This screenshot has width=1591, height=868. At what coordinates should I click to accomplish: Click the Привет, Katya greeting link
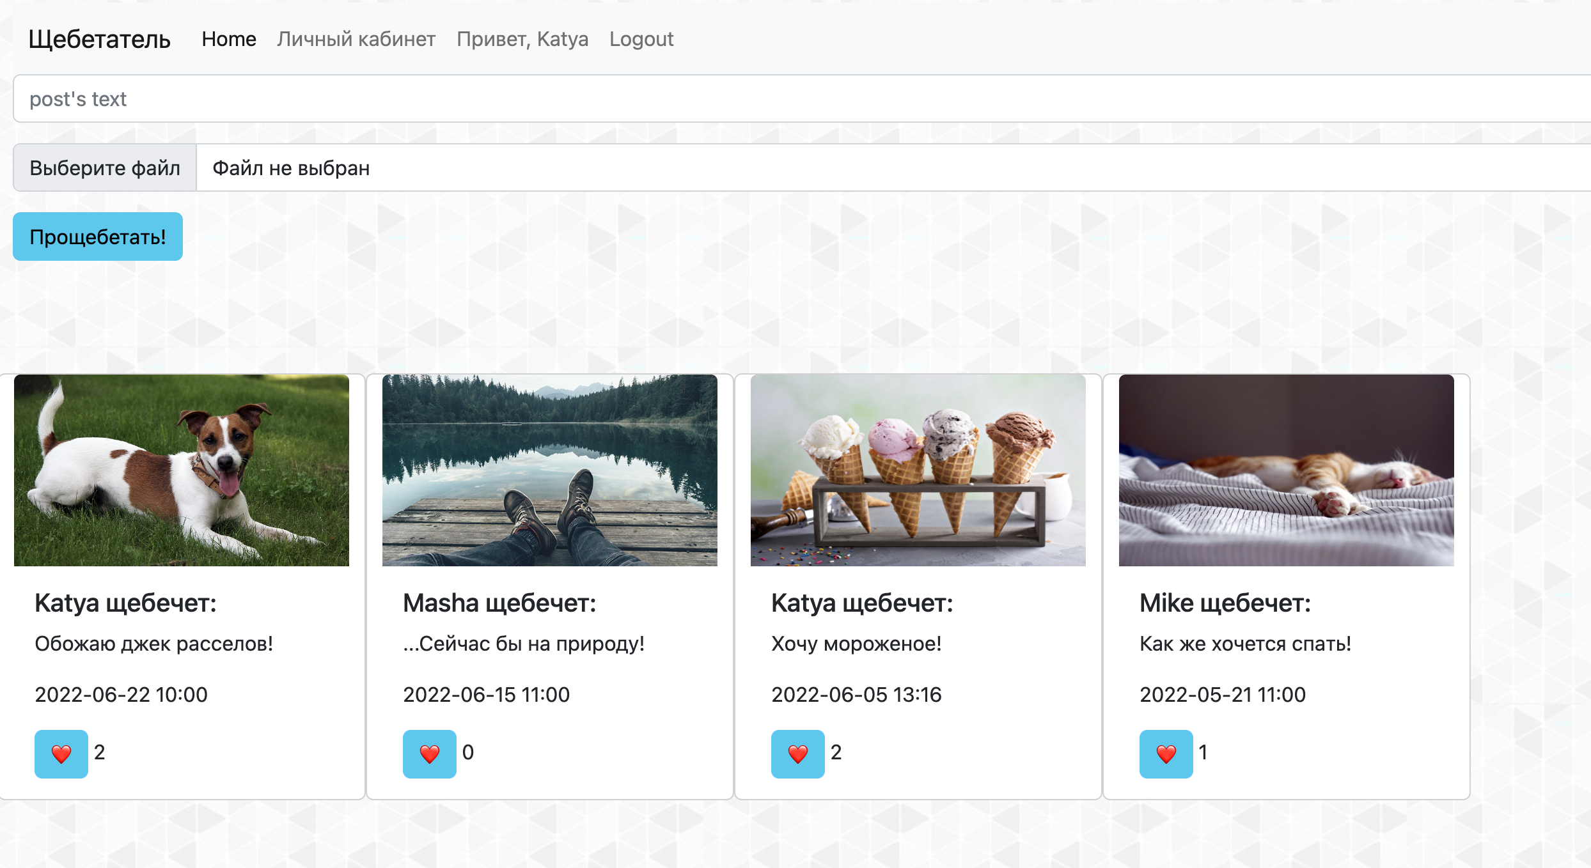click(x=522, y=39)
